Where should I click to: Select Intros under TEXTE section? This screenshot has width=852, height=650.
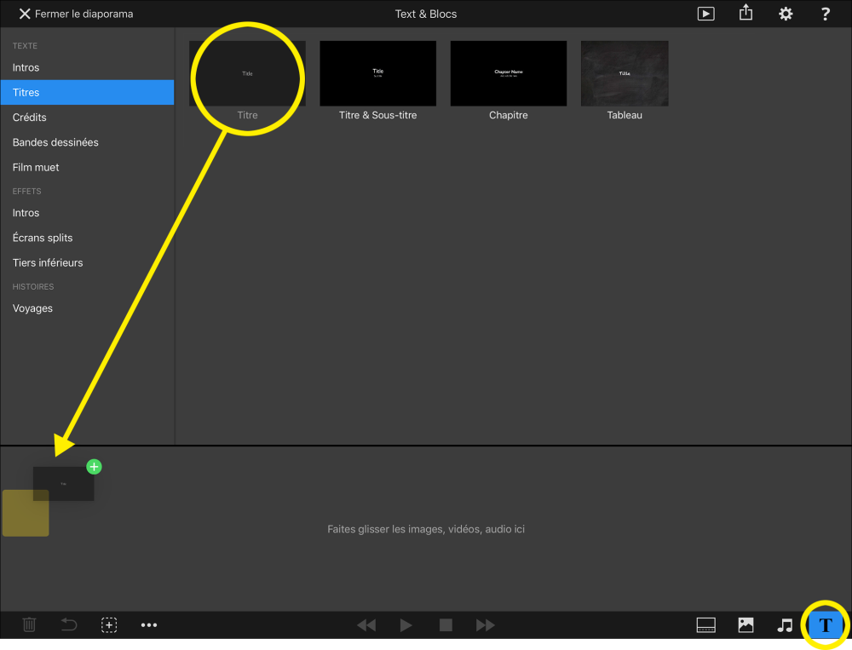click(x=87, y=67)
